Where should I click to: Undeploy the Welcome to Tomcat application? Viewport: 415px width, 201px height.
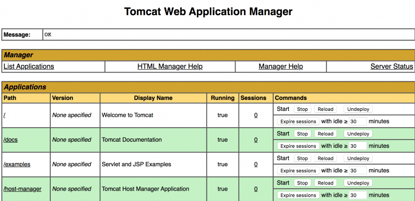(358, 109)
